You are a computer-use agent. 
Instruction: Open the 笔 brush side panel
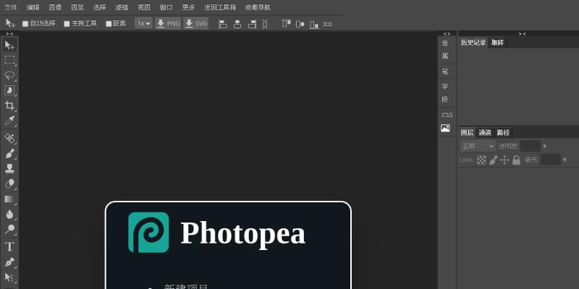click(x=445, y=72)
